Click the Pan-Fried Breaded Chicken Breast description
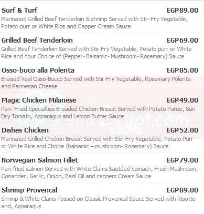The width and height of the screenshot is (204, 214). pos(98,113)
